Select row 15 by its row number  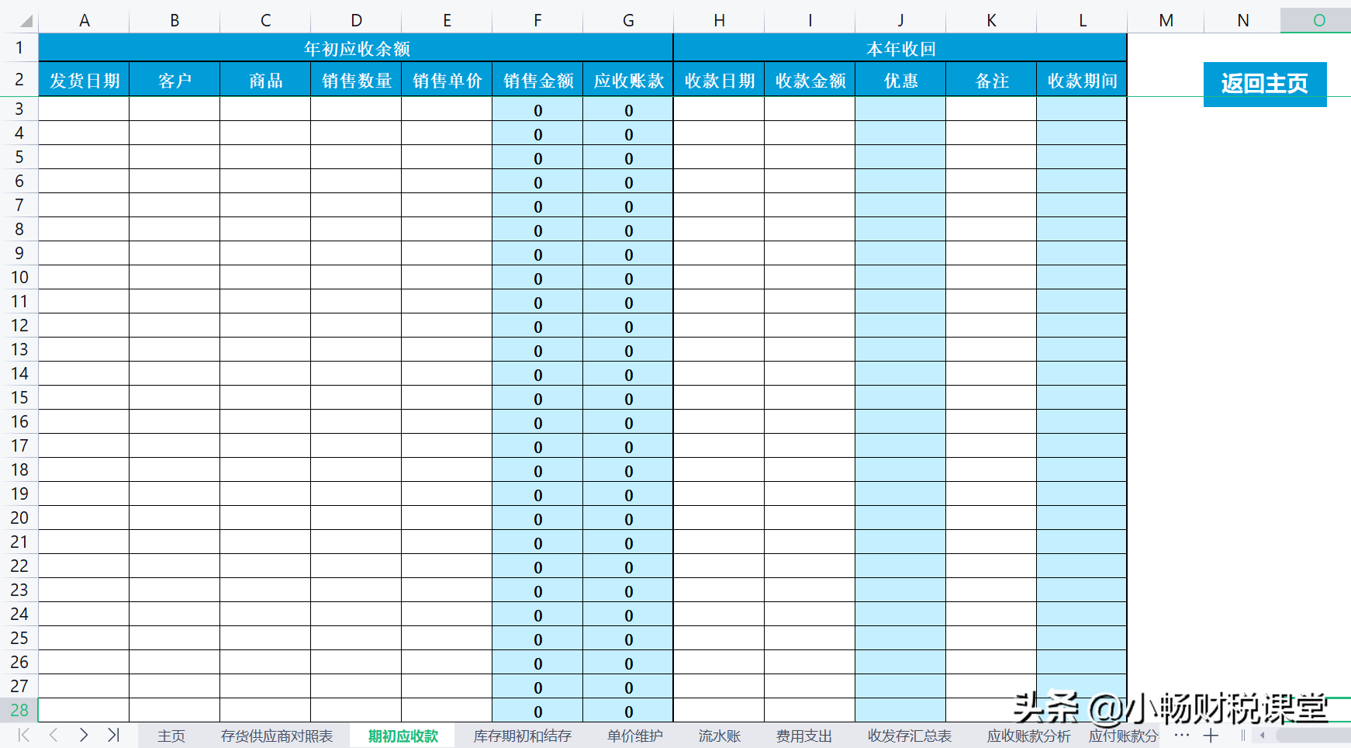pyautogui.click(x=19, y=397)
